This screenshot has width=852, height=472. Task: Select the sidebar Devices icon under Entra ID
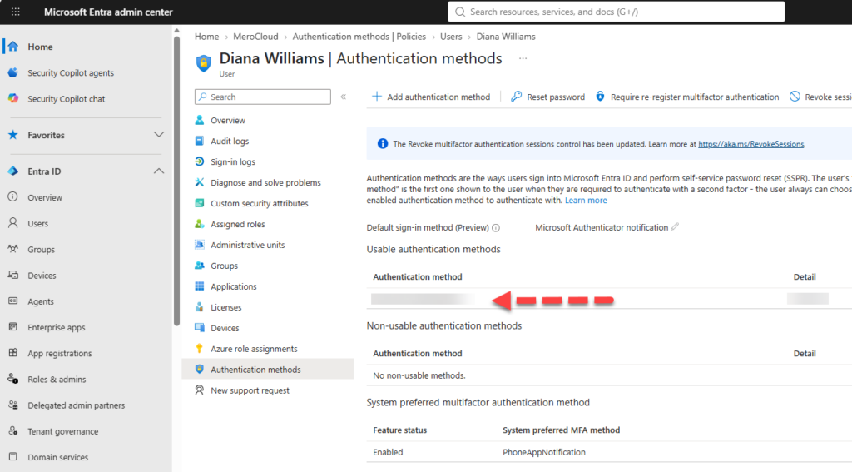(x=13, y=276)
